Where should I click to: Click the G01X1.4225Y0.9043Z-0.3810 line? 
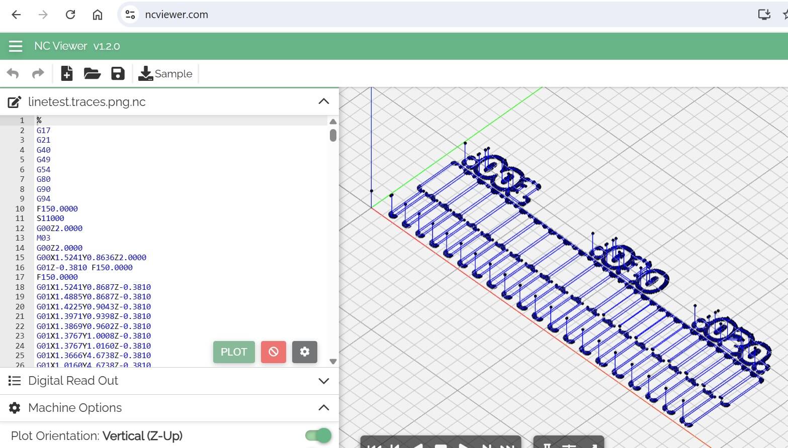pyautogui.click(x=94, y=307)
